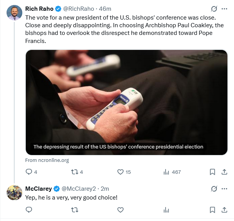Open Rich Raho's profile picture

(x=14, y=13)
